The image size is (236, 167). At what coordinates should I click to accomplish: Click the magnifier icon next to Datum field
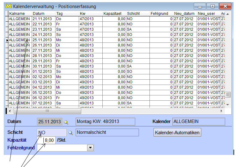[x=66, y=122]
